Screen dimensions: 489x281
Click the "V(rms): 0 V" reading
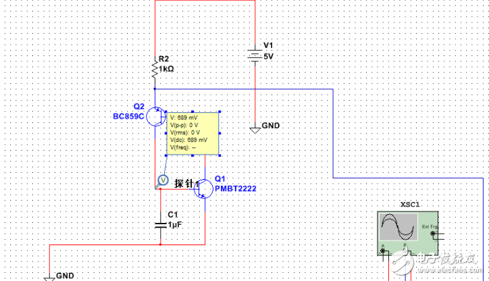tap(185, 132)
